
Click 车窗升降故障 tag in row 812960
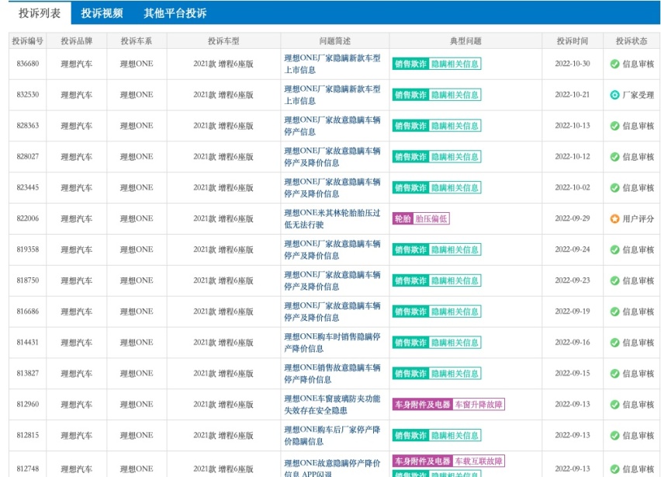[x=479, y=405]
